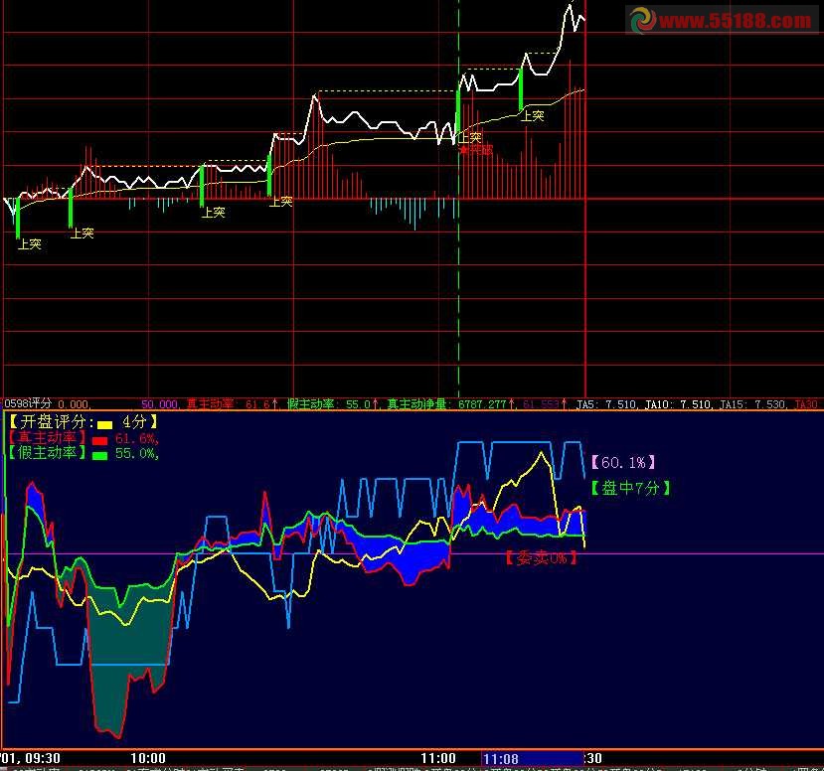Click the 【委卖0%】 annotation
Viewport: 824px width, 771px height.
[x=542, y=557]
